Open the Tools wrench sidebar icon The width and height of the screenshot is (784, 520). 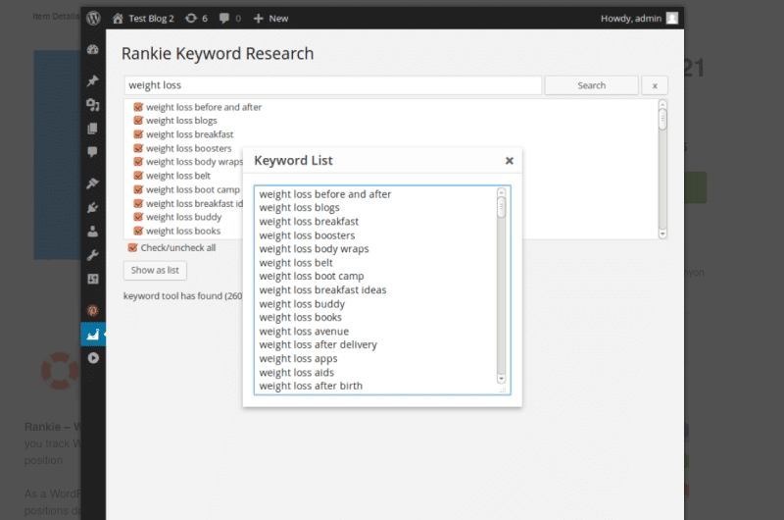pyautogui.click(x=93, y=255)
